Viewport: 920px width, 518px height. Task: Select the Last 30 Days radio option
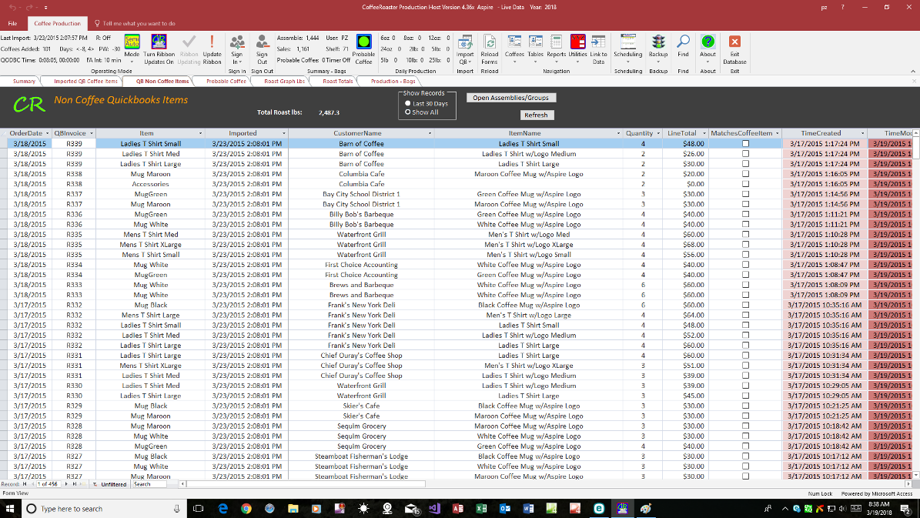coord(408,104)
